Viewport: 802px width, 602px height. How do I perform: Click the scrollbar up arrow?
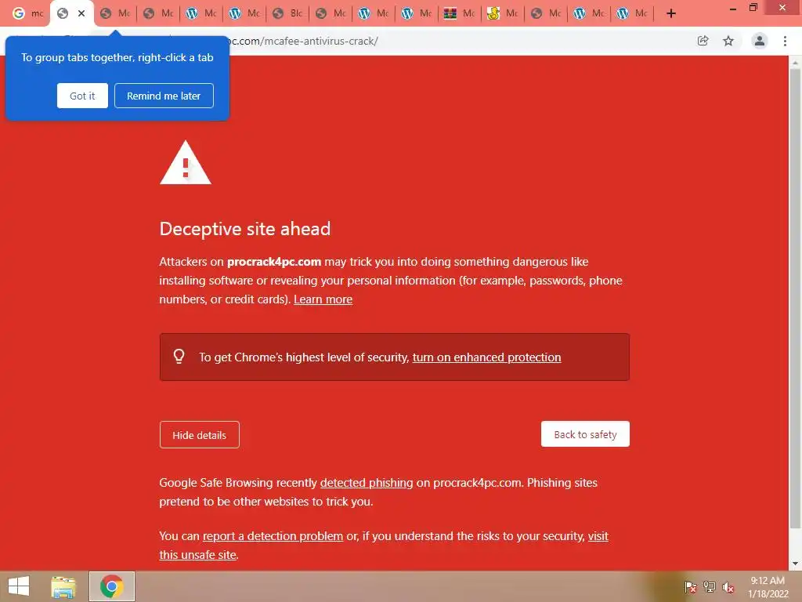(795, 62)
